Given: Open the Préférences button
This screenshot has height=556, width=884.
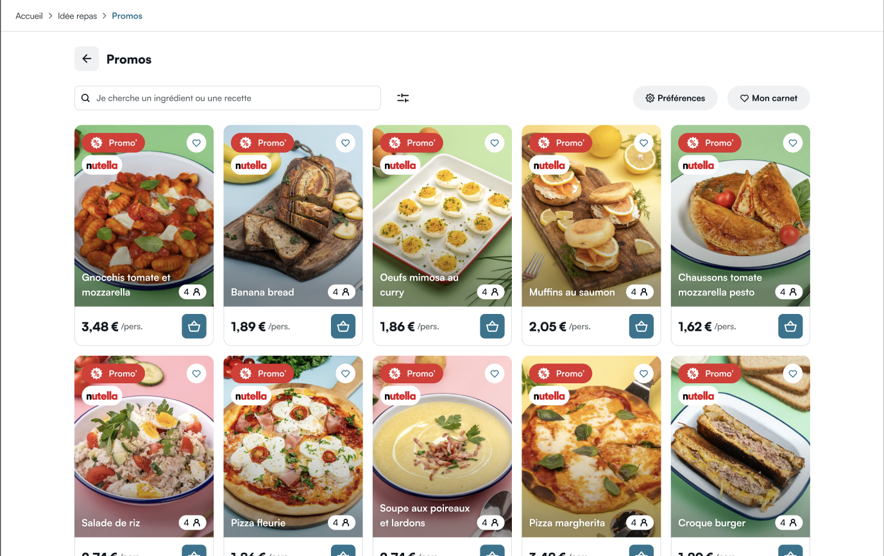Looking at the screenshot, I should pyautogui.click(x=675, y=98).
